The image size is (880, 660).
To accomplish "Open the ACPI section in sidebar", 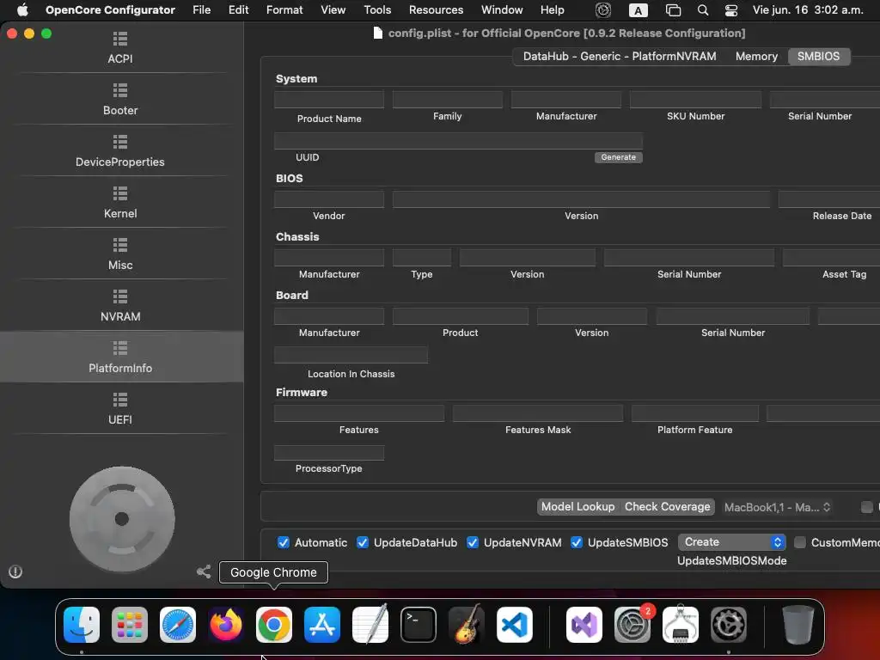I will (x=120, y=48).
